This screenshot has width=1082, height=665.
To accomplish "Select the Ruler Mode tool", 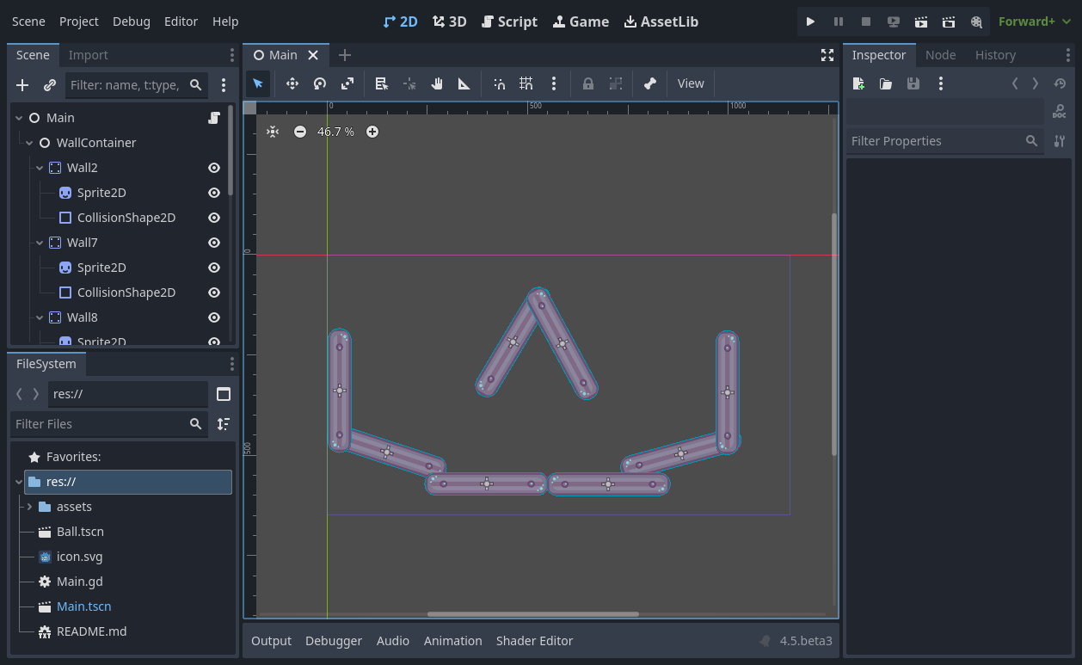I will tap(464, 83).
